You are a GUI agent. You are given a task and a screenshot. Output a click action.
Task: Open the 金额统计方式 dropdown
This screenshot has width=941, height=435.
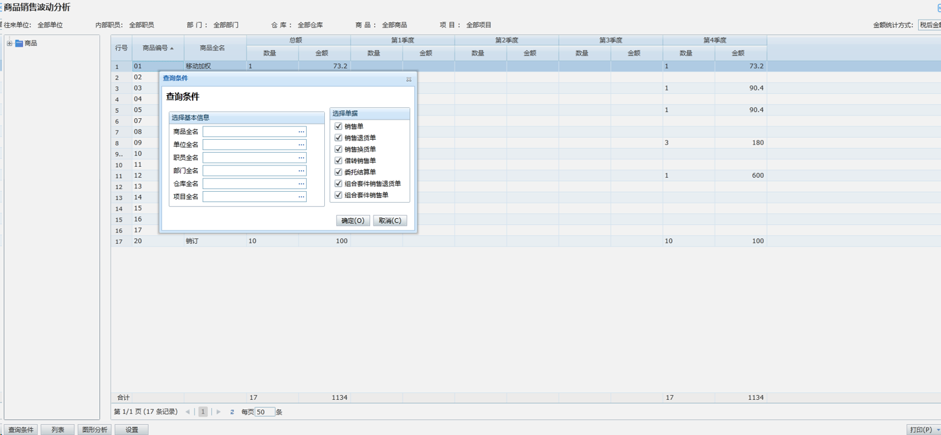click(930, 25)
